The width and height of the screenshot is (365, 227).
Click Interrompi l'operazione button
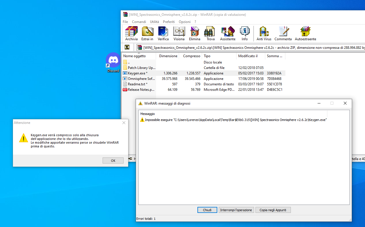click(236, 210)
